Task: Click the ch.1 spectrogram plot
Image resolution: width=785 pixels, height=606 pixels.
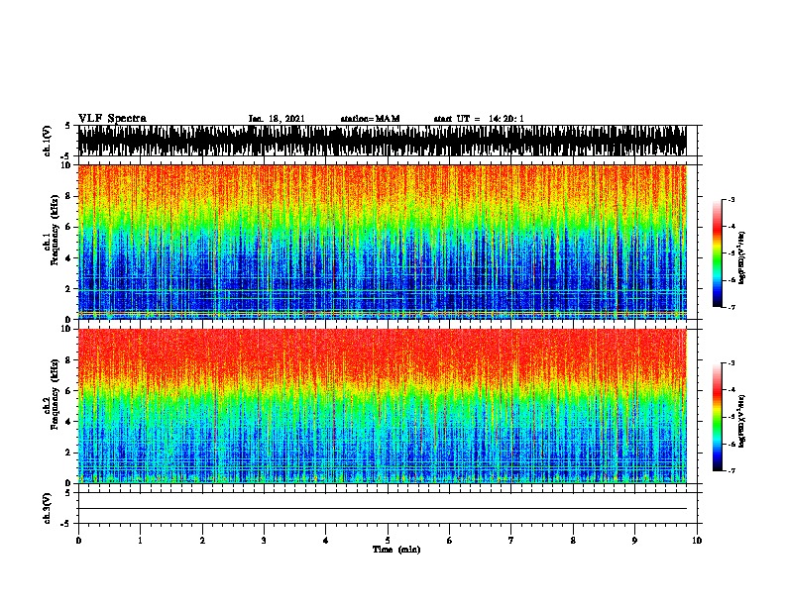Action: click(x=388, y=242)
